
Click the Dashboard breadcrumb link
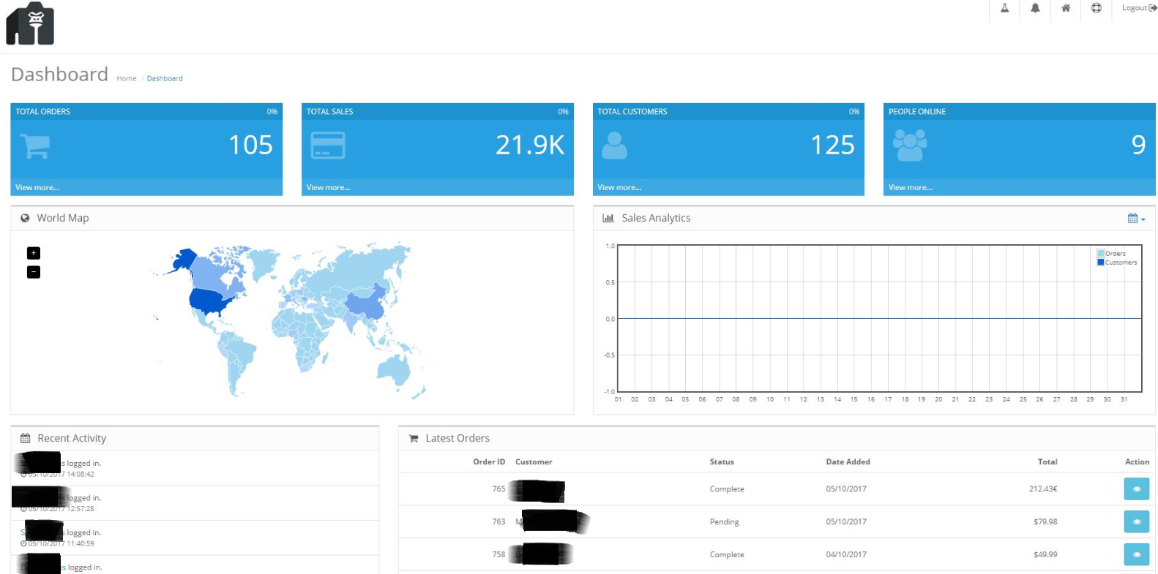coord(165,78)
